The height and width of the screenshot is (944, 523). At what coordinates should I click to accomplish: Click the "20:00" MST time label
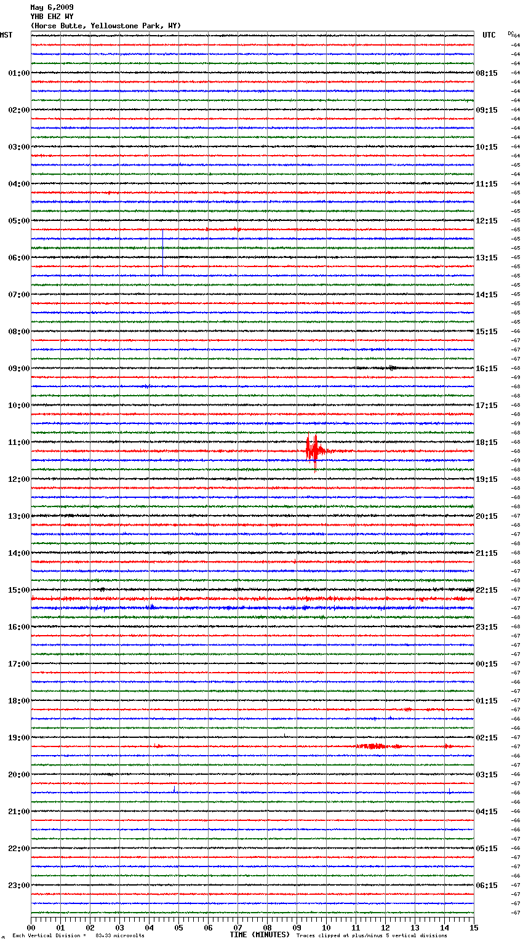[x=19, y=775]
